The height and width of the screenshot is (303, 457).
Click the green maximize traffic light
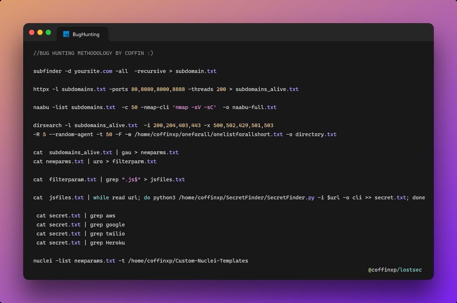pos(48,32)
